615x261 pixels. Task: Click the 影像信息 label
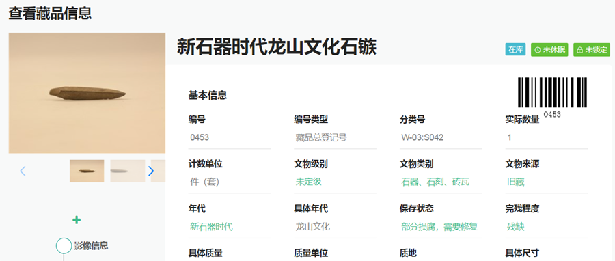(x=92, y=246)
